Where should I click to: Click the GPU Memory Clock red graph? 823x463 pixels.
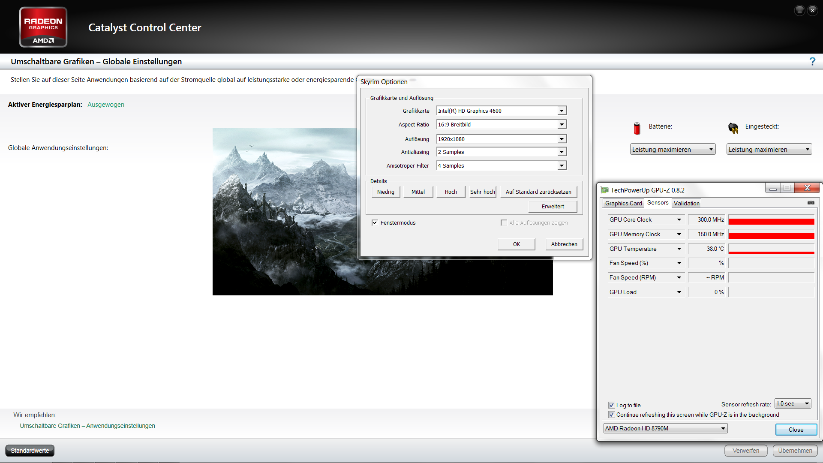click(x=772, y=234)
